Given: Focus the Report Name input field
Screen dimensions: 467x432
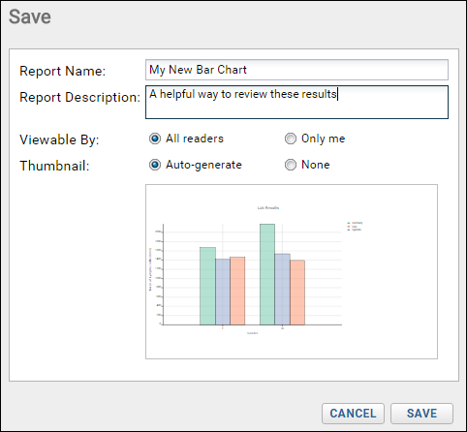Looking at the screenshot, I should (296, 70).
